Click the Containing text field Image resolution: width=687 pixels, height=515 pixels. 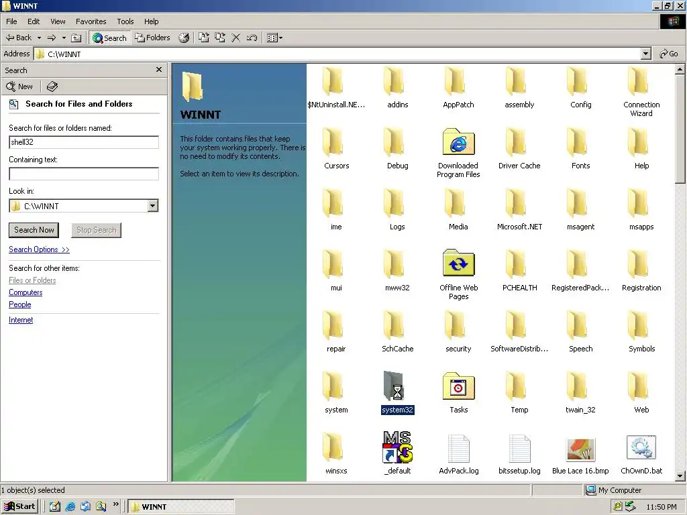tap(84, 174)
